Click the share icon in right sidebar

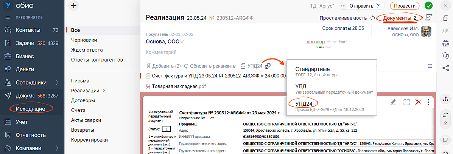pyautogui.click(x=445, y=68)
